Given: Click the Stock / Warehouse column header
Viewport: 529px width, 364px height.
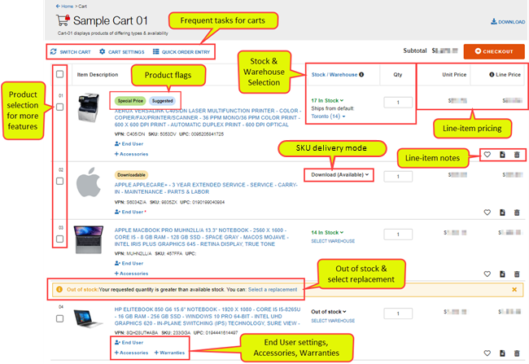Looking at the screenshot, I should 334,74.
